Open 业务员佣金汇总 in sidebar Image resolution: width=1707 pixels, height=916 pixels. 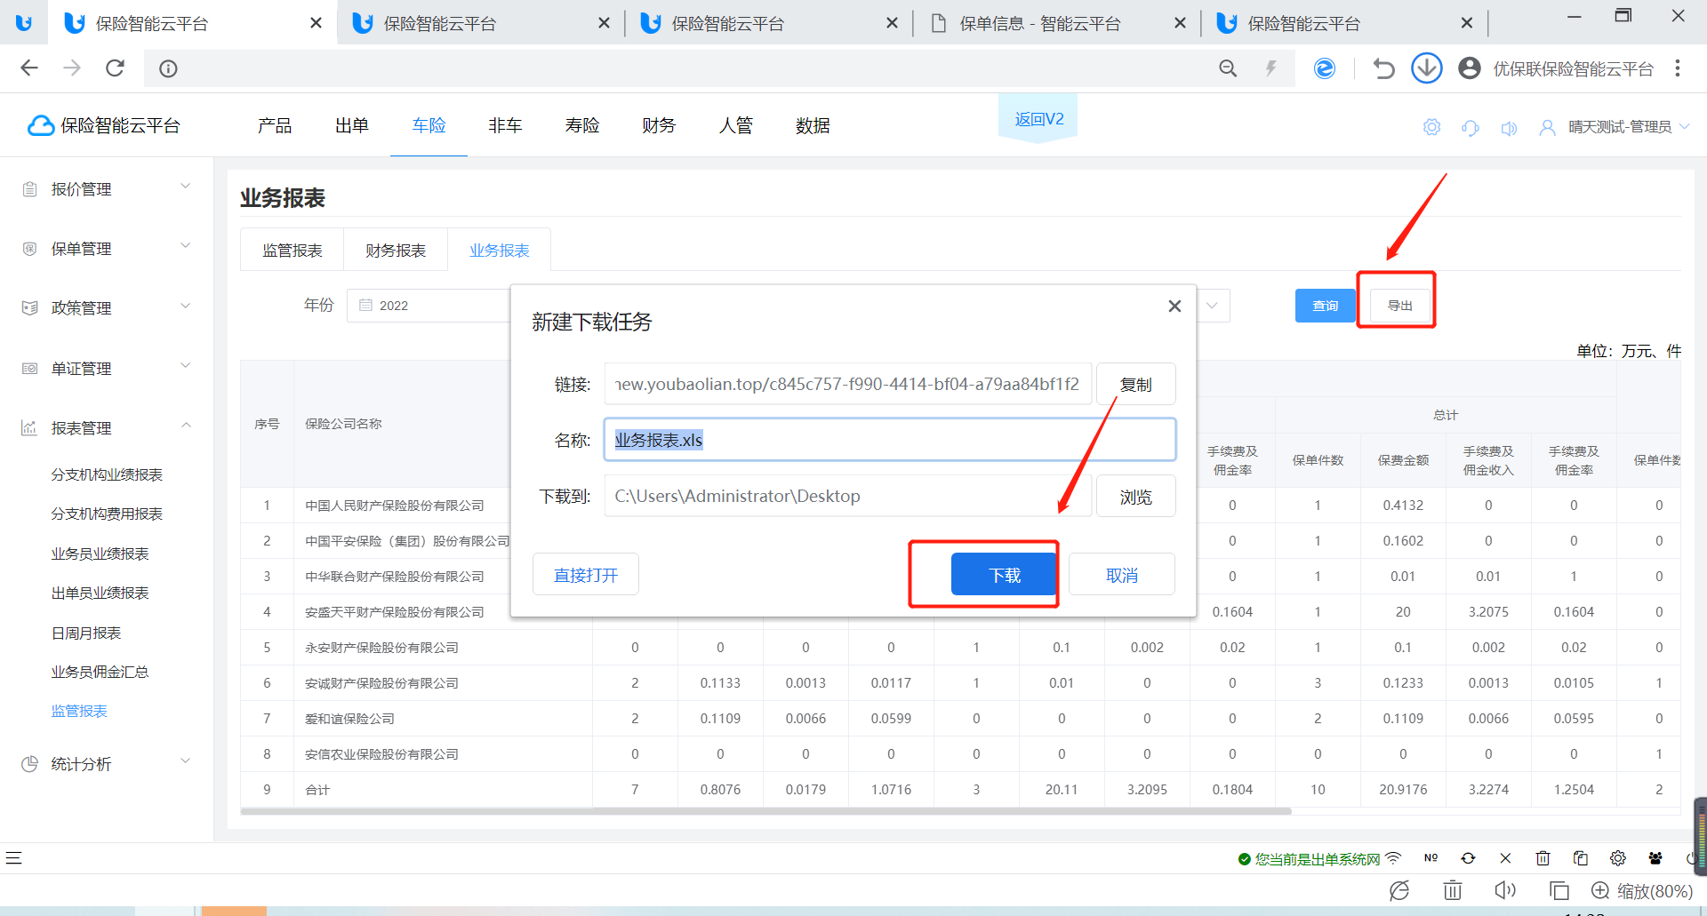(x=100, y=672)
